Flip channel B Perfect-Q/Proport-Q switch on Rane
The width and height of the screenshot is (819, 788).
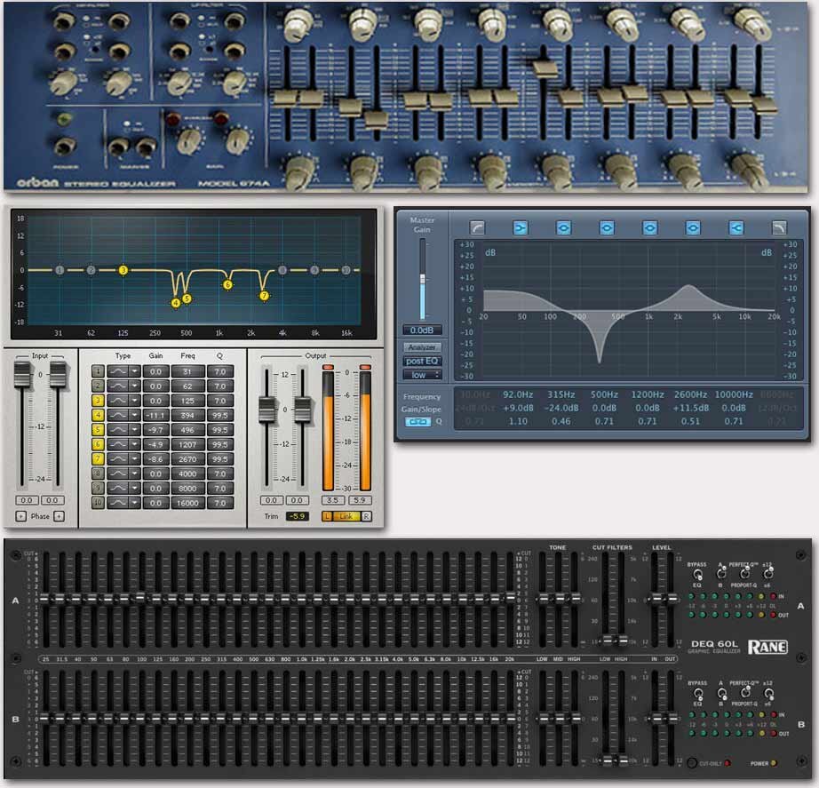click(745, 693)
